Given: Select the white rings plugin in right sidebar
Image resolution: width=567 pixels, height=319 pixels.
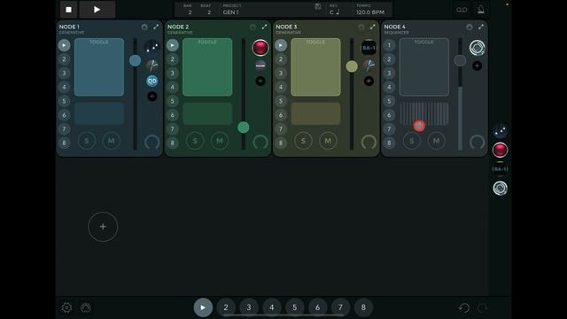Looking at the screenshot, I should [x=500, y=188].
